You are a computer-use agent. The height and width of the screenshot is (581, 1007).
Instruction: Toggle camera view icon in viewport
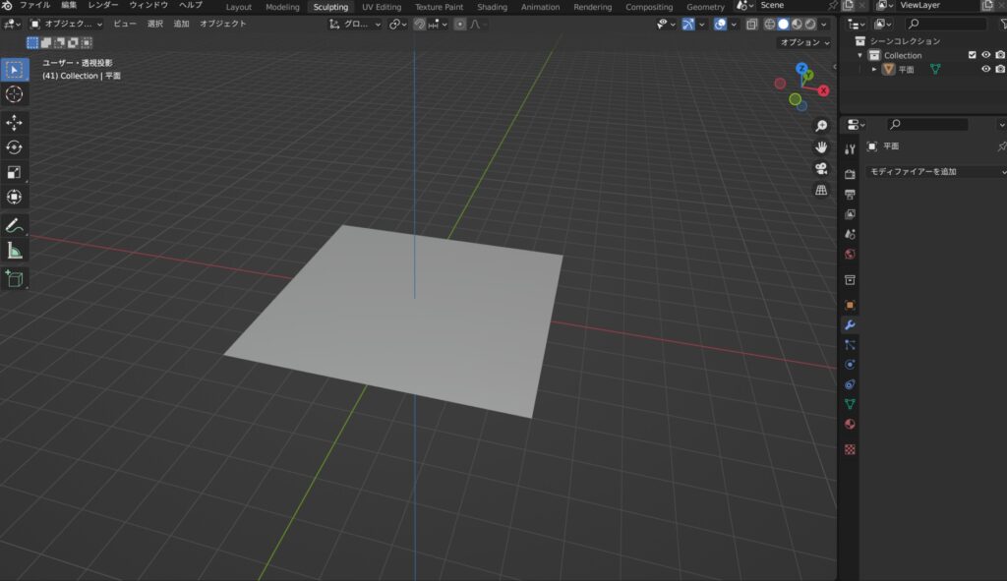tap(821, 168)
